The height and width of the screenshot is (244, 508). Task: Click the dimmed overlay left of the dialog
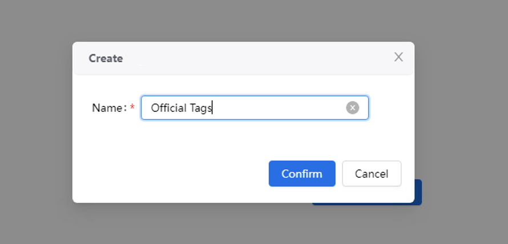click(35, 122)
